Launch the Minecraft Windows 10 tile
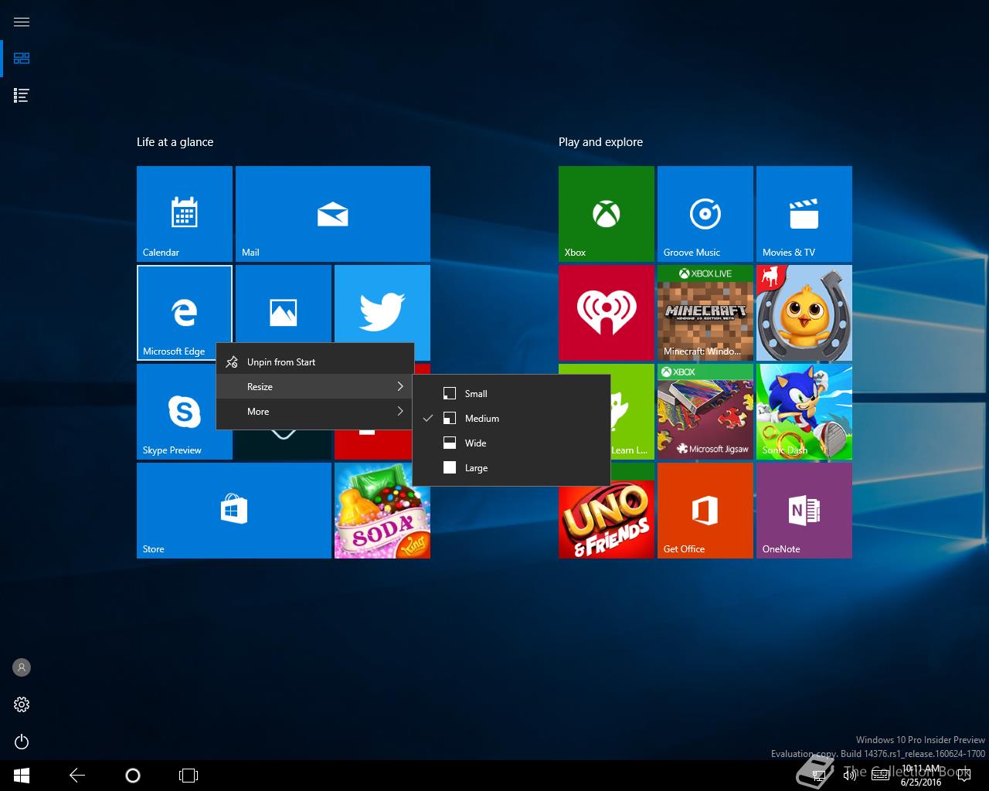 coord(705,313)
